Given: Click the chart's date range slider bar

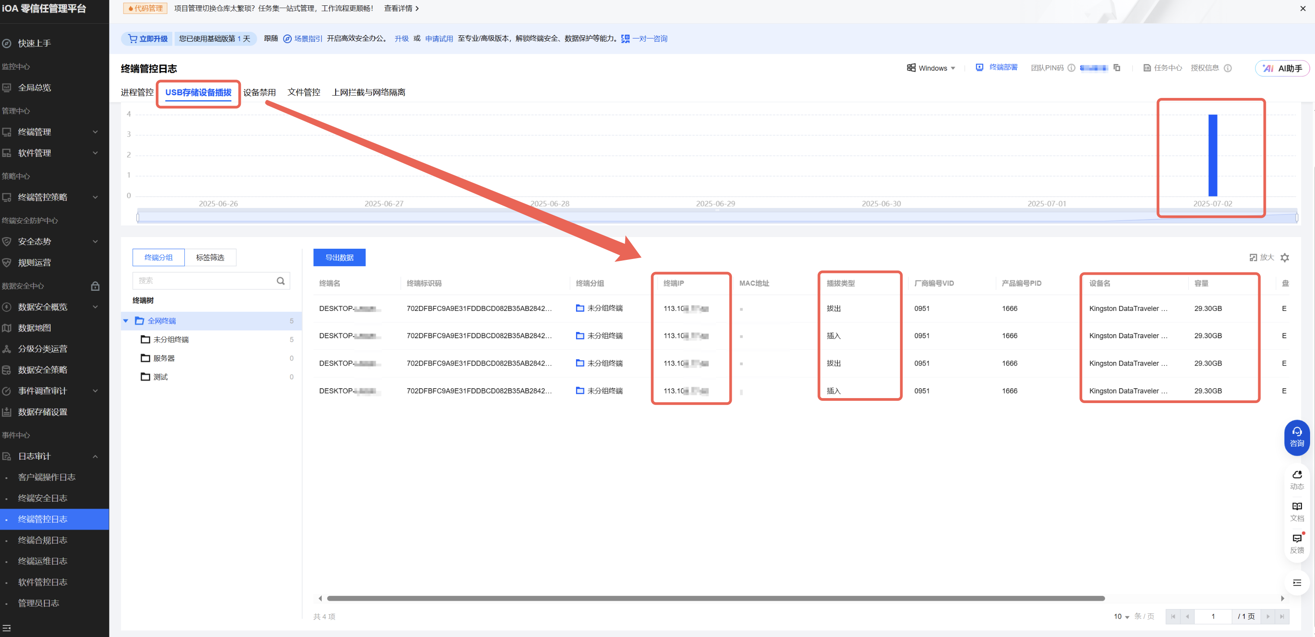Looking at the screenshot, I should 717,218.
